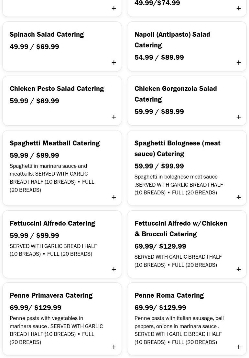Click Penne Primavera Catering description text

[56, 330]
